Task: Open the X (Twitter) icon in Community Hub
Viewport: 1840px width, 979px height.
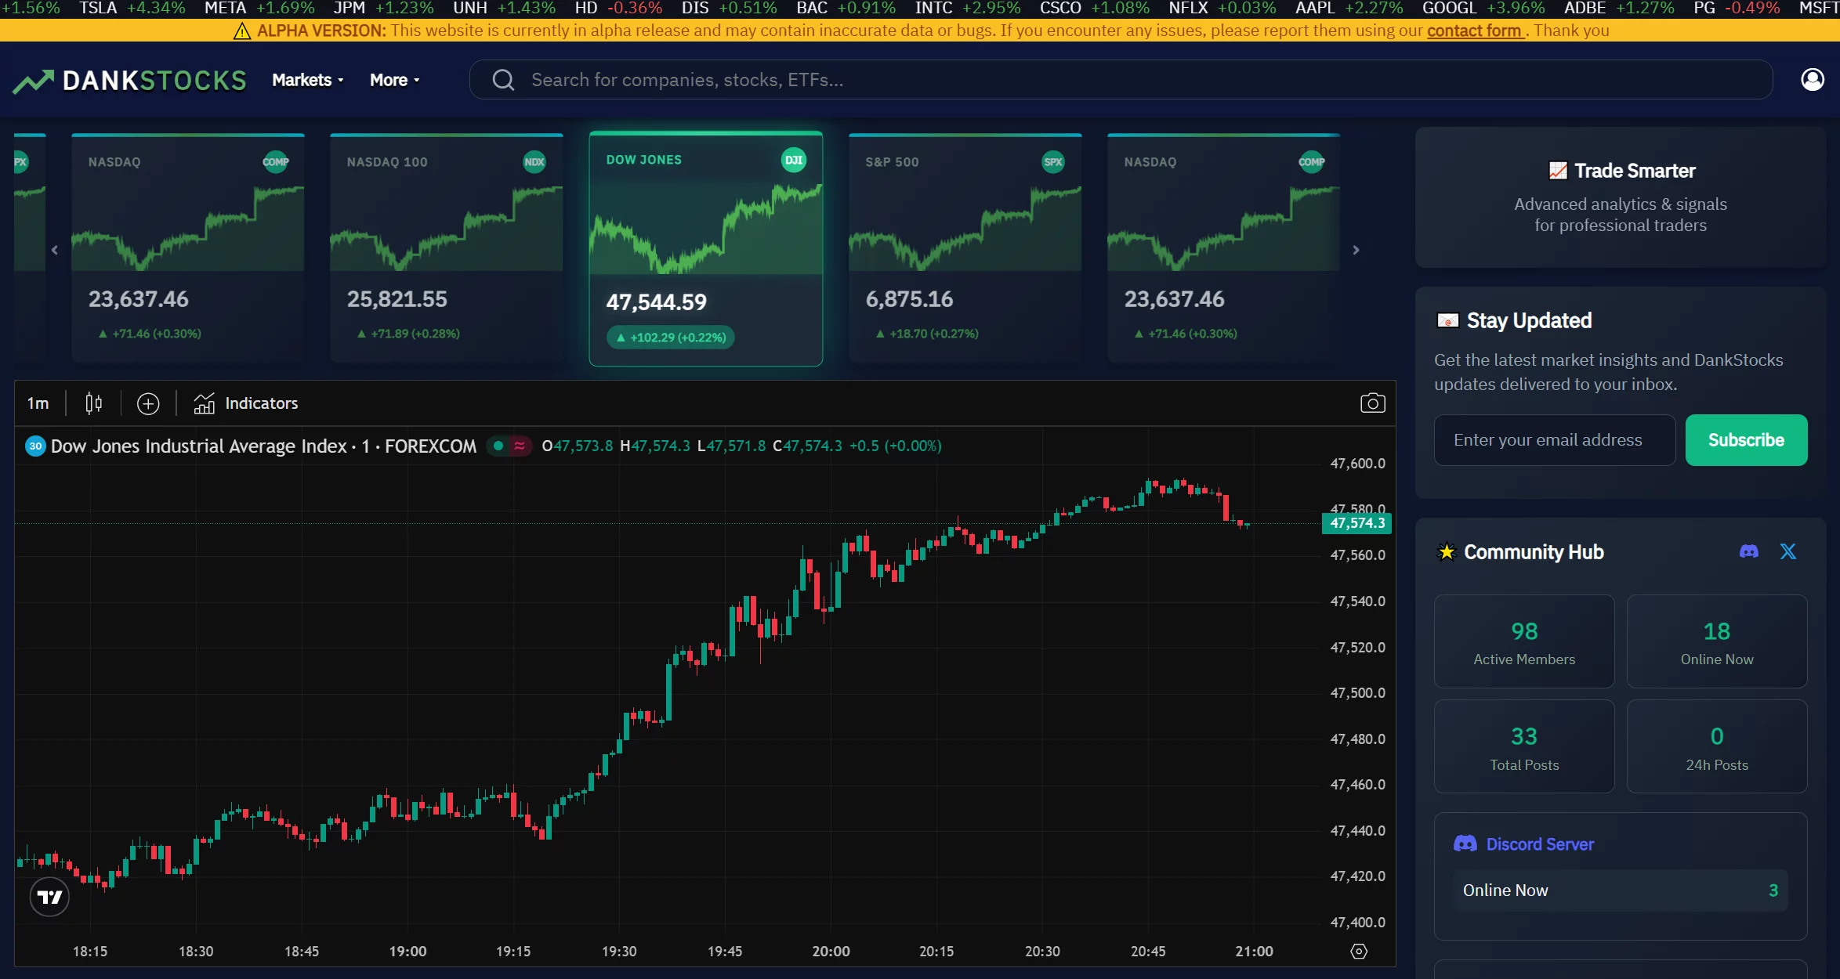Action: [x=1789, y=551]
